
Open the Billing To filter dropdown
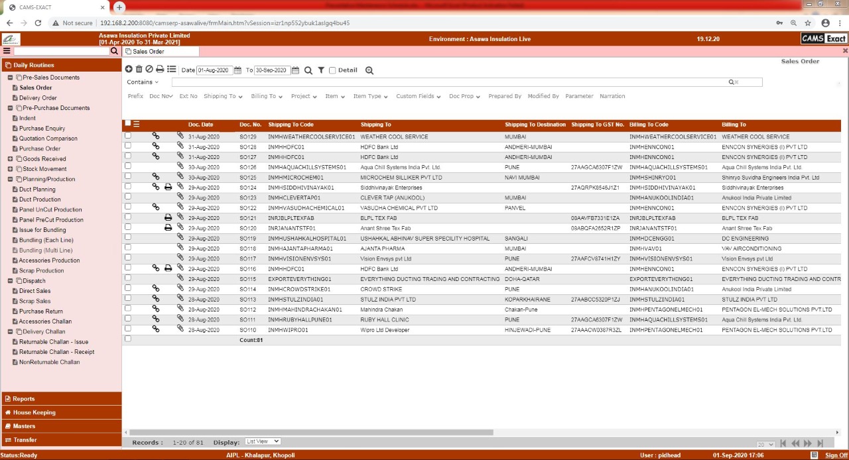(267, 96)
